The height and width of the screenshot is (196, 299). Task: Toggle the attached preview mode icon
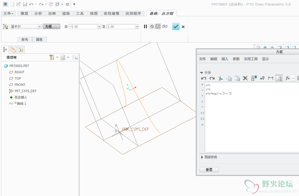point(158,26)
